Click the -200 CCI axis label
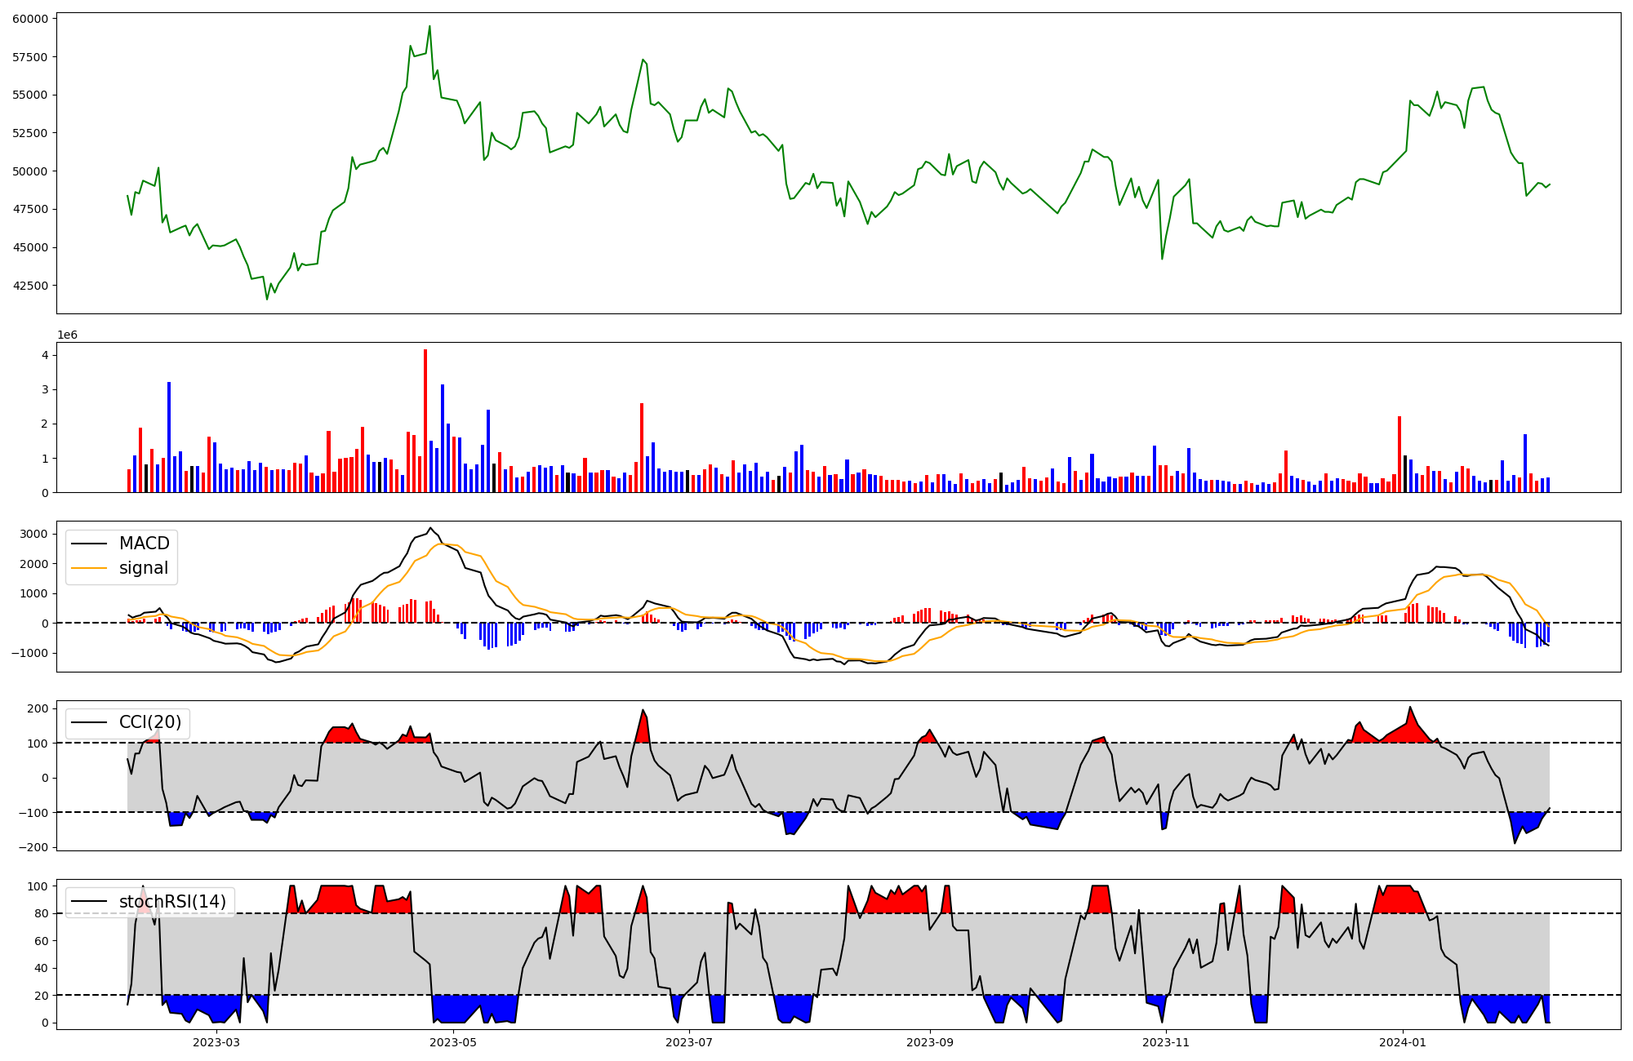1633x1061 pixels. tap(33, 847)
